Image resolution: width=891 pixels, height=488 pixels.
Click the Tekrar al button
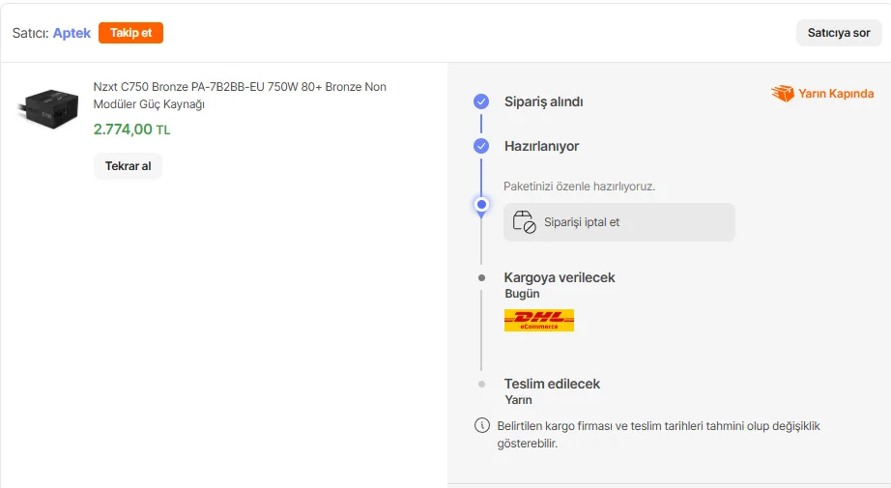(128, 166)
